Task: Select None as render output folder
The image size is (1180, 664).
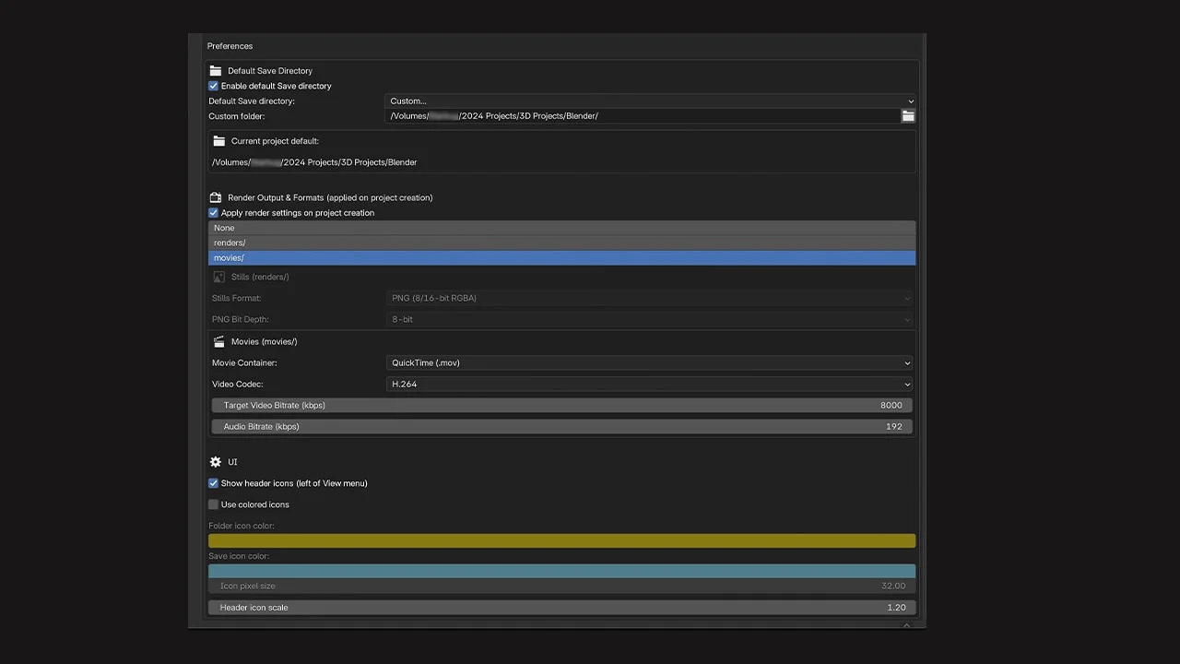Action: (561, 227)
